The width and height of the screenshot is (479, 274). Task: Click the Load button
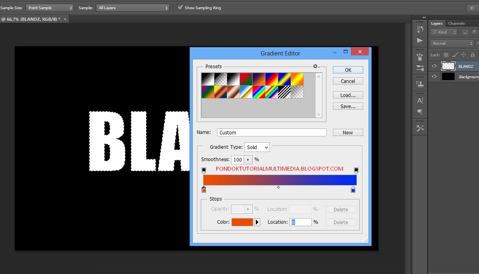tap(347, 95)
